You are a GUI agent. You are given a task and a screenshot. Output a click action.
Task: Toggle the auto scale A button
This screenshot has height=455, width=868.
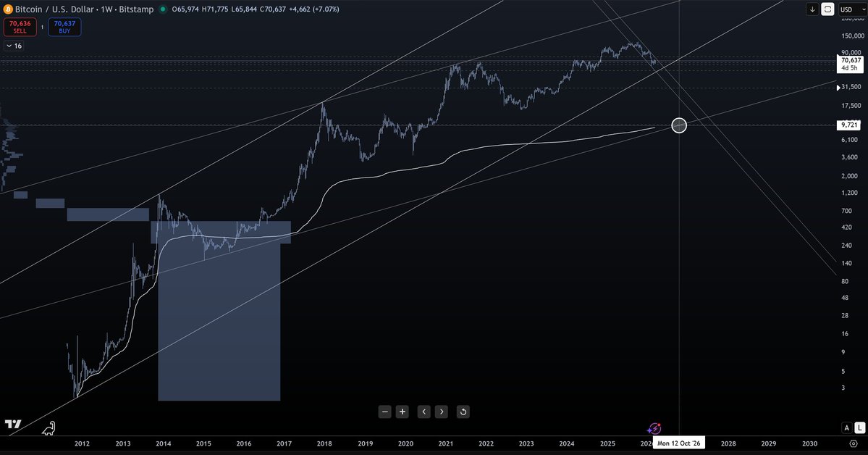tap(846, 428)
